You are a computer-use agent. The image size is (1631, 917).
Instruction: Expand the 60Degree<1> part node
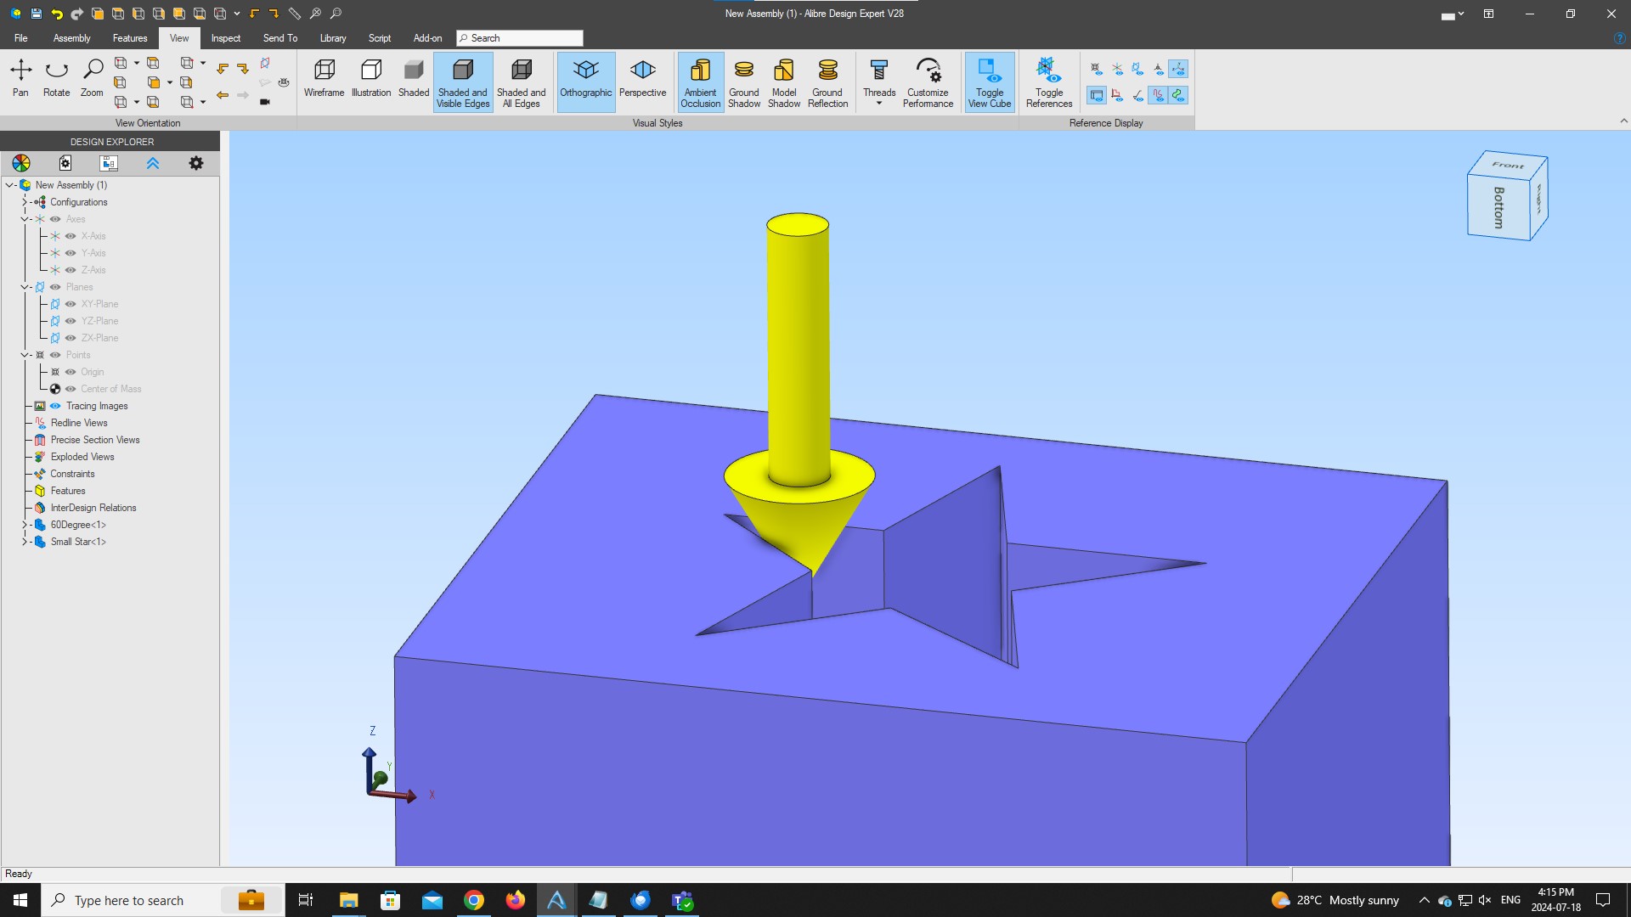point(25,525)
